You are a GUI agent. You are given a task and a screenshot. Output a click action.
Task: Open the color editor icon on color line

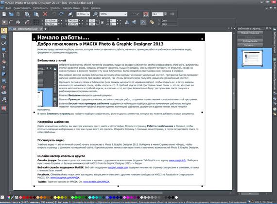(9, 197)
